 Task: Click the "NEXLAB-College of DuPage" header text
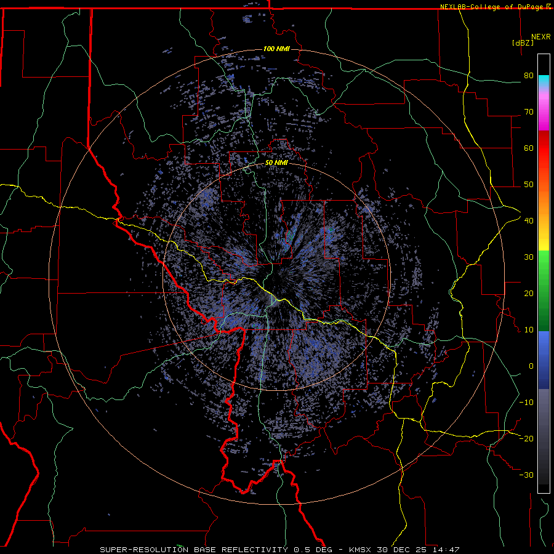pyautogui.click(x=493, y=7)
